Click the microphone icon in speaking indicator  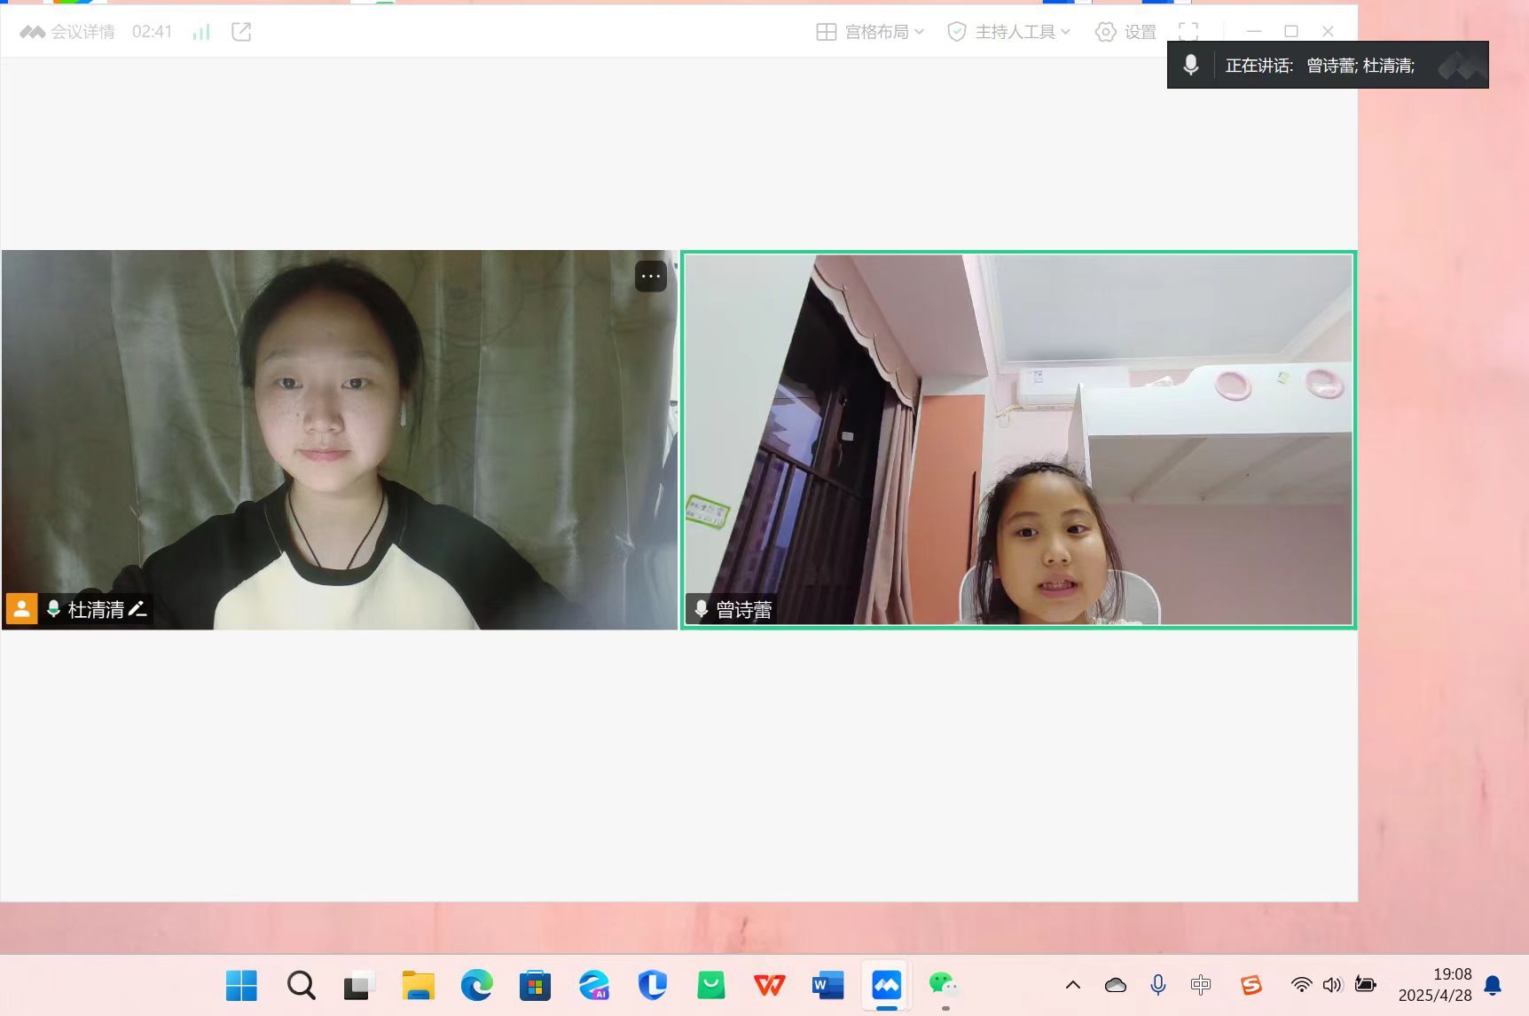click(x=1191, y=65)
